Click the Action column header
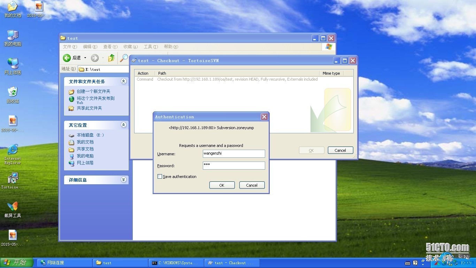476x268 pixels. tap(145, 73)
